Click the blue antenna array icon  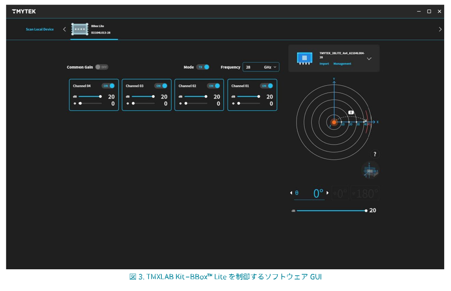click(305, 58)
